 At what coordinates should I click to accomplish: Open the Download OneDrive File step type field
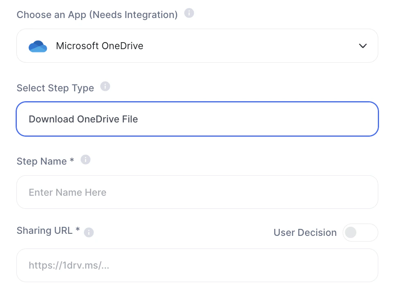click(x=197, y=119)
